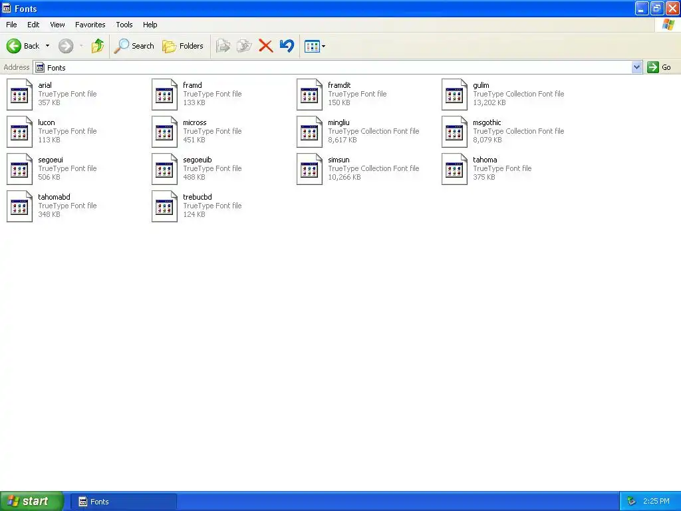The height and width of the screenshot is (511, 681).
Task: Click the system tray network icon
Action: coord(632,502)
